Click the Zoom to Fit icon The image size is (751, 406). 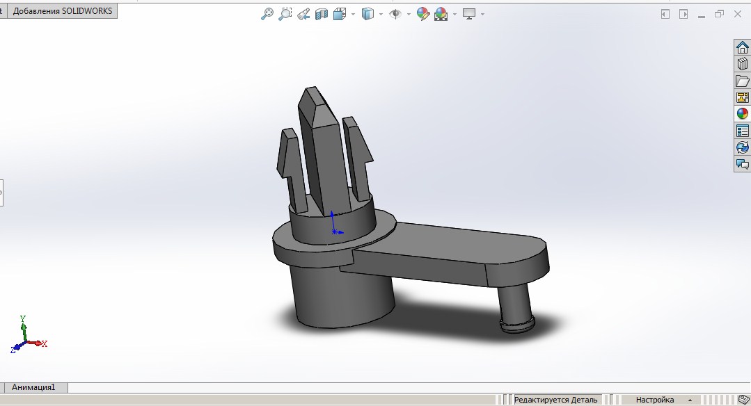(267, 14)
